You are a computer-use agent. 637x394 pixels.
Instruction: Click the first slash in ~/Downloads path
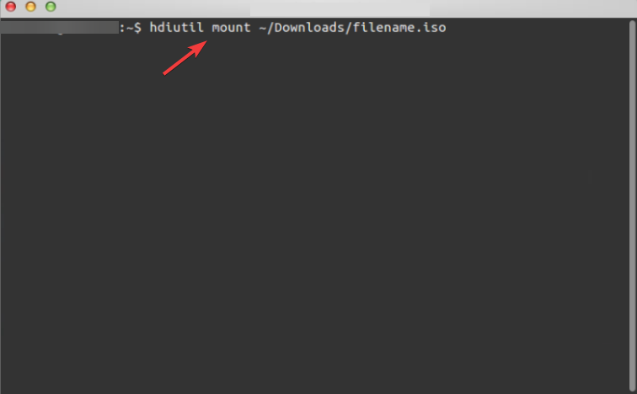tap(270, 27)
